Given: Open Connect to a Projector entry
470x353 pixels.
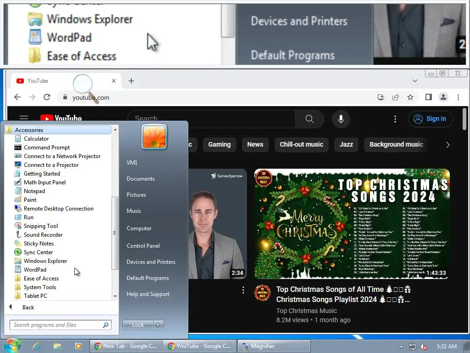Looking at the screenshot, I should pos(51,165).
